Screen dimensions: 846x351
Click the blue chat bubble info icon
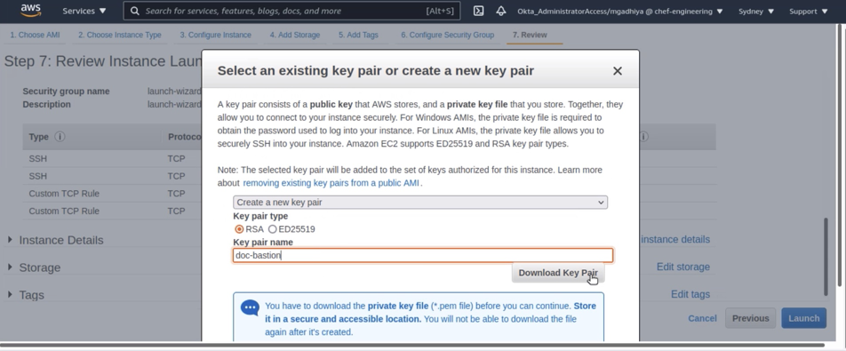pyautogui.click(x=250, y=308)
